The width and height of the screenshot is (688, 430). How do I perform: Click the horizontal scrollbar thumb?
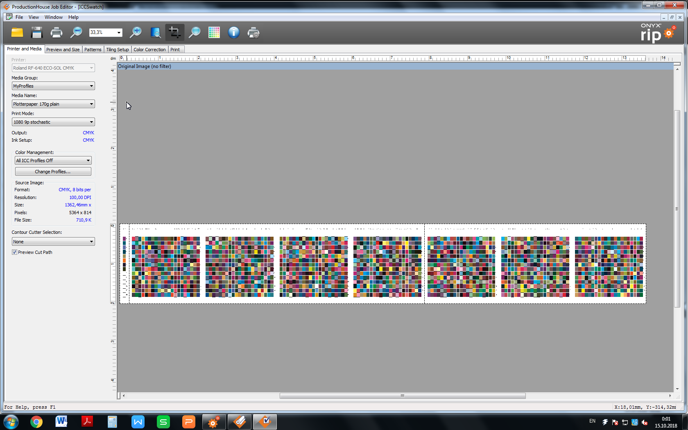(403, 396)
